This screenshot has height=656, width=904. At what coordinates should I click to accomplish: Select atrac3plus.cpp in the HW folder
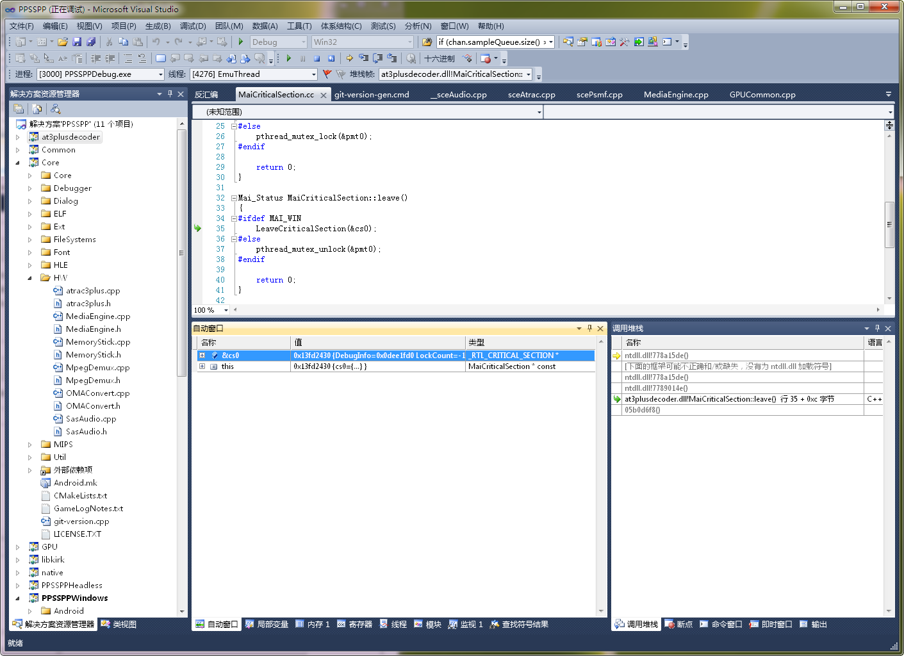point(93,291)
